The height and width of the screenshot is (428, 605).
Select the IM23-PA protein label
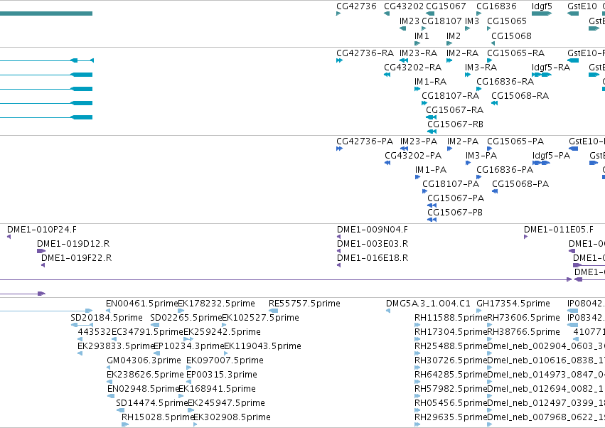click(419, 141)
